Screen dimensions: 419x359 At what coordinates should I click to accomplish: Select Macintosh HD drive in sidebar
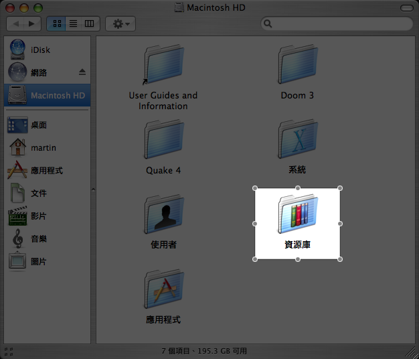pos(47,95)
